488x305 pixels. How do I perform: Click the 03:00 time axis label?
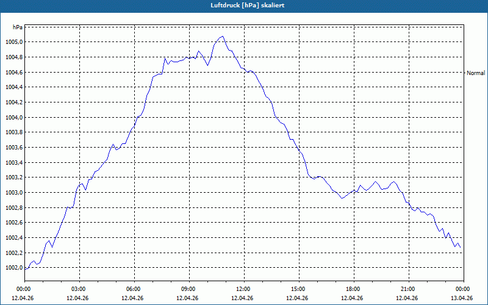pos(77,289)
